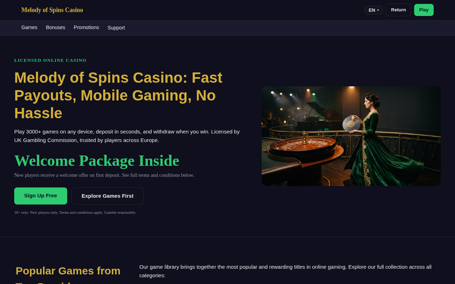455x284 pixels.
Task: Open the Games menu item
Action: point(29,27)
